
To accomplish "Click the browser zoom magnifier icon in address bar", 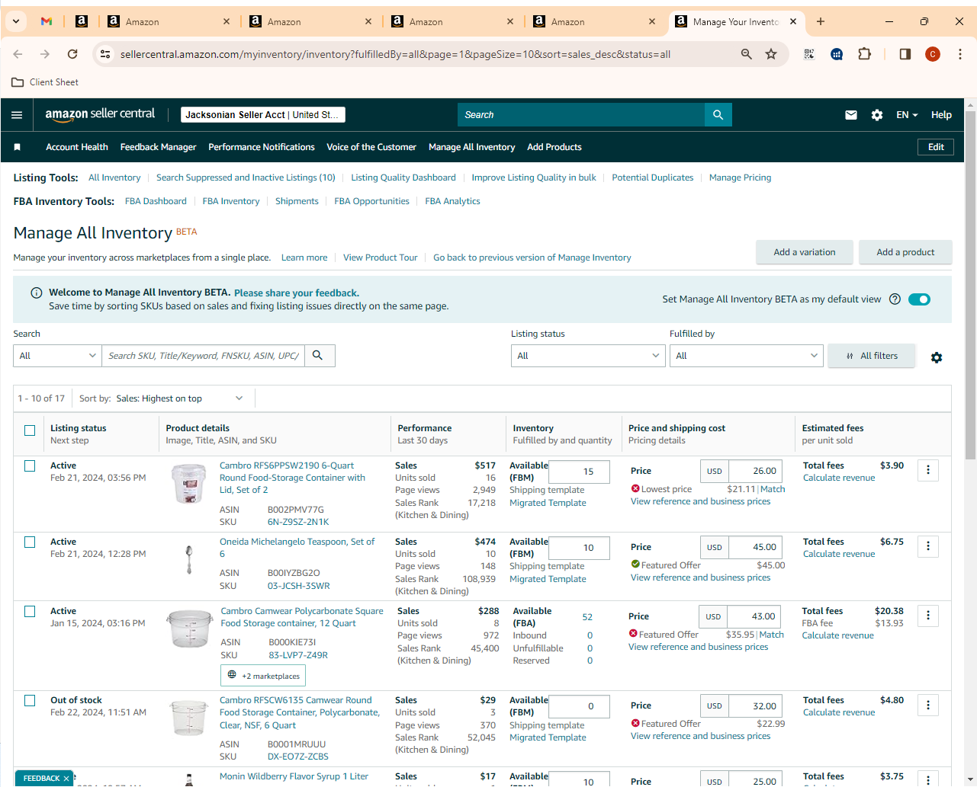I will [747, 54].
